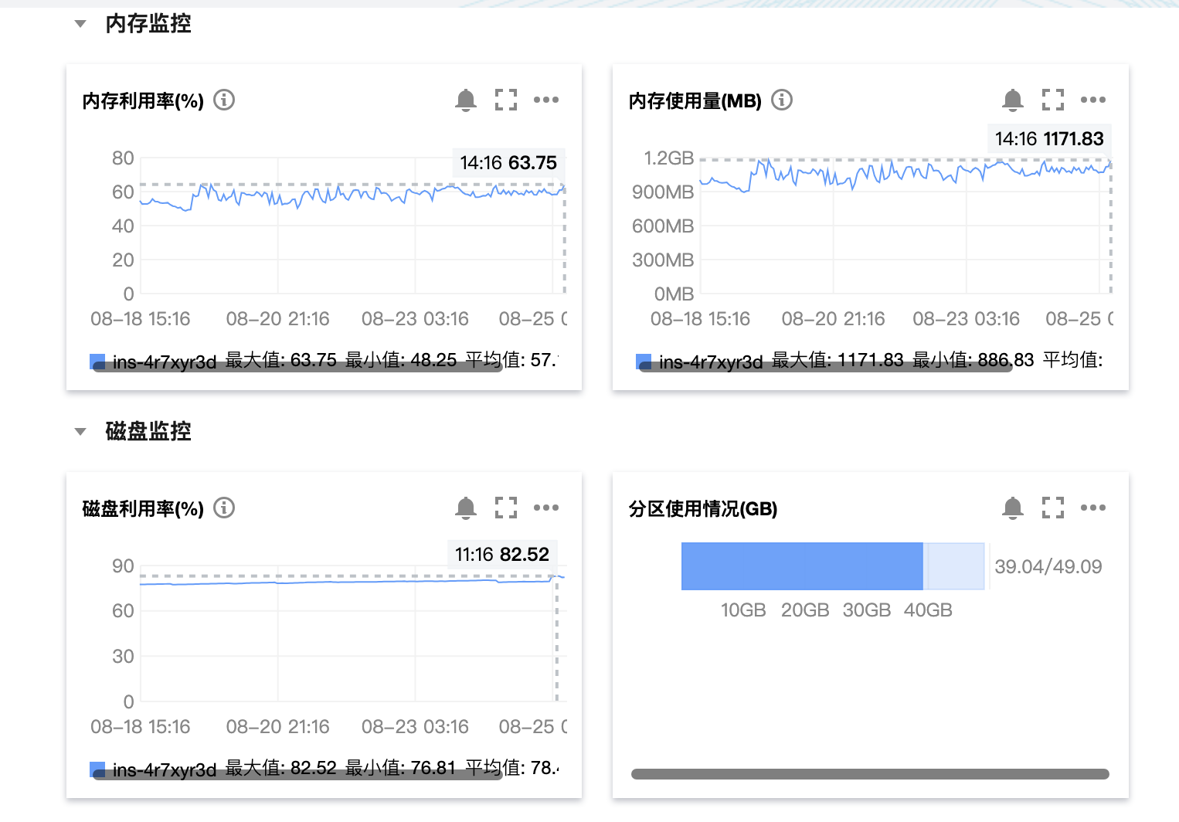Click legend scrollbar under 内存使用量 chart
This screenshot has height=822, width=1179.
pos(825,367)
